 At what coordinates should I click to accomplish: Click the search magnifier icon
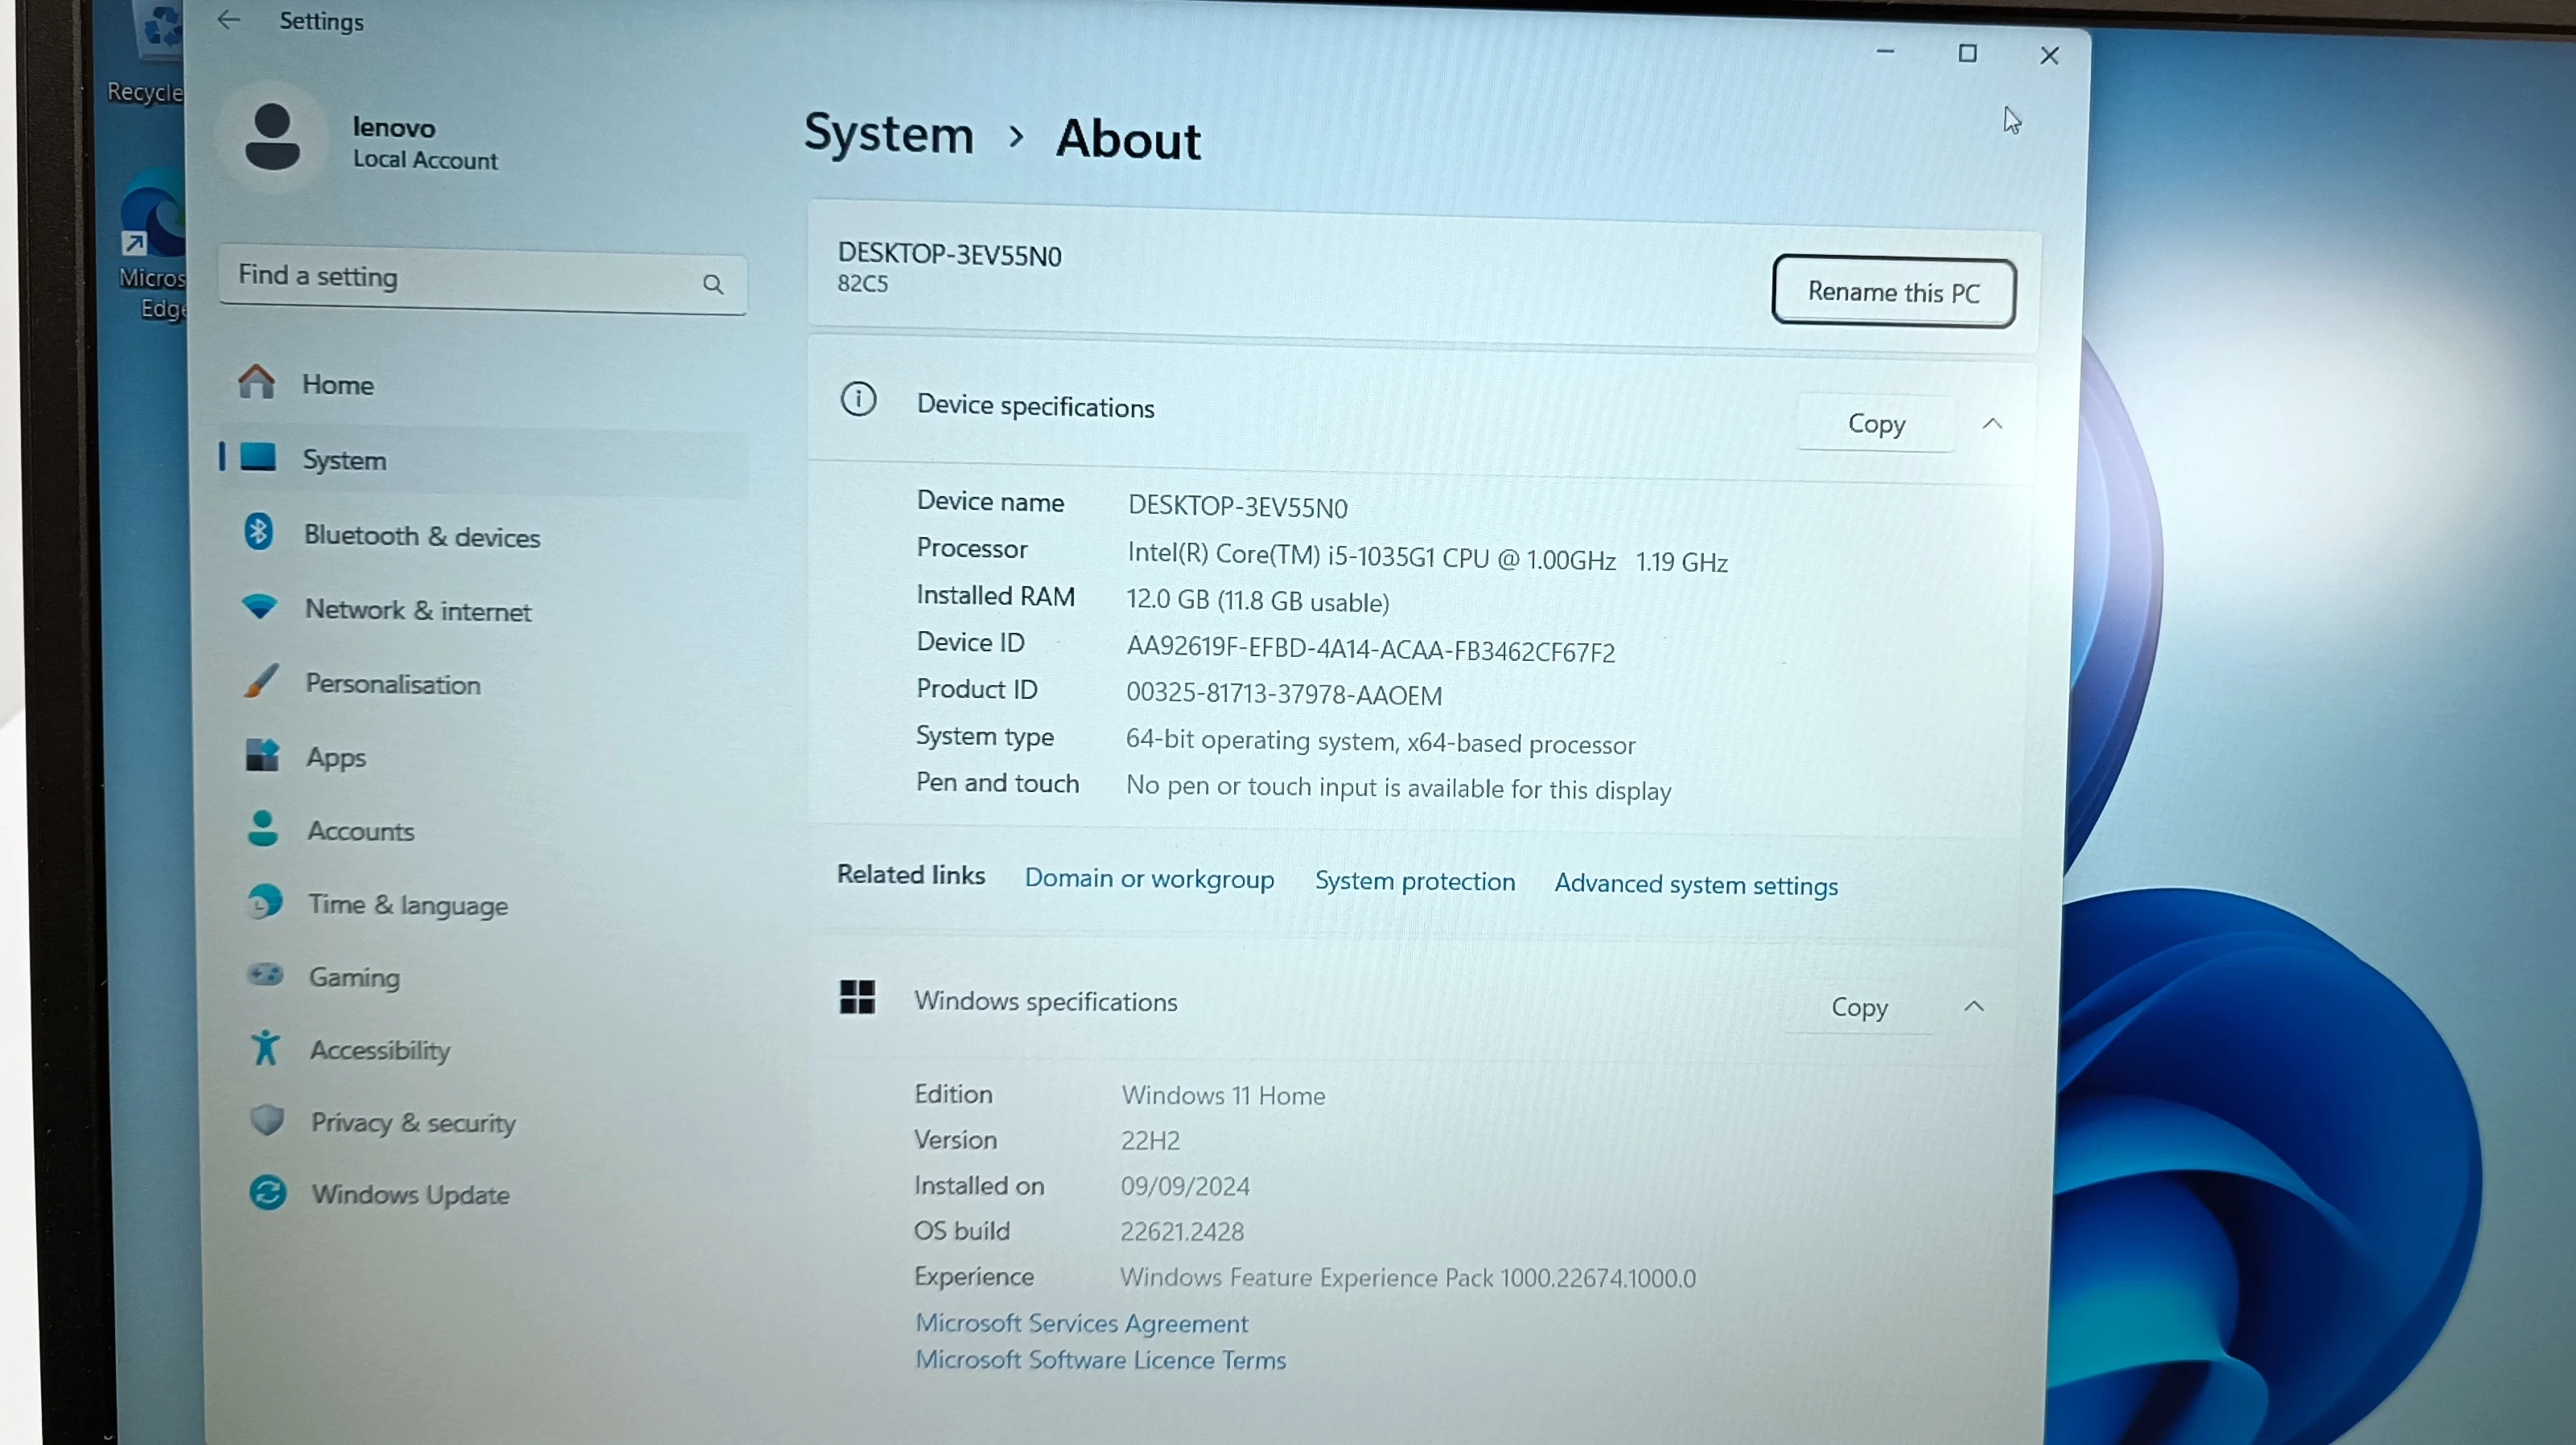713,285
